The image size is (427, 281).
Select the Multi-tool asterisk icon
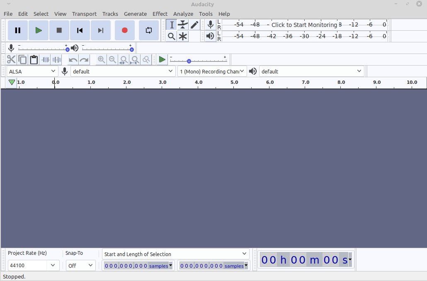point(183,36)
